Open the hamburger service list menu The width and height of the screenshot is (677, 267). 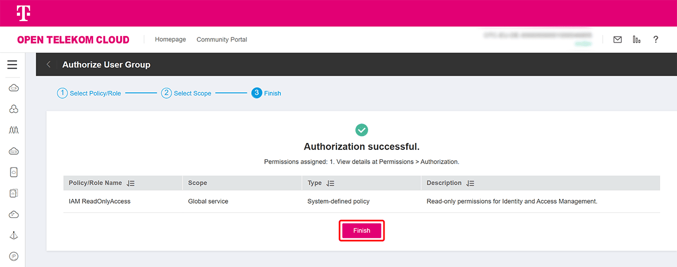(12, 65)
